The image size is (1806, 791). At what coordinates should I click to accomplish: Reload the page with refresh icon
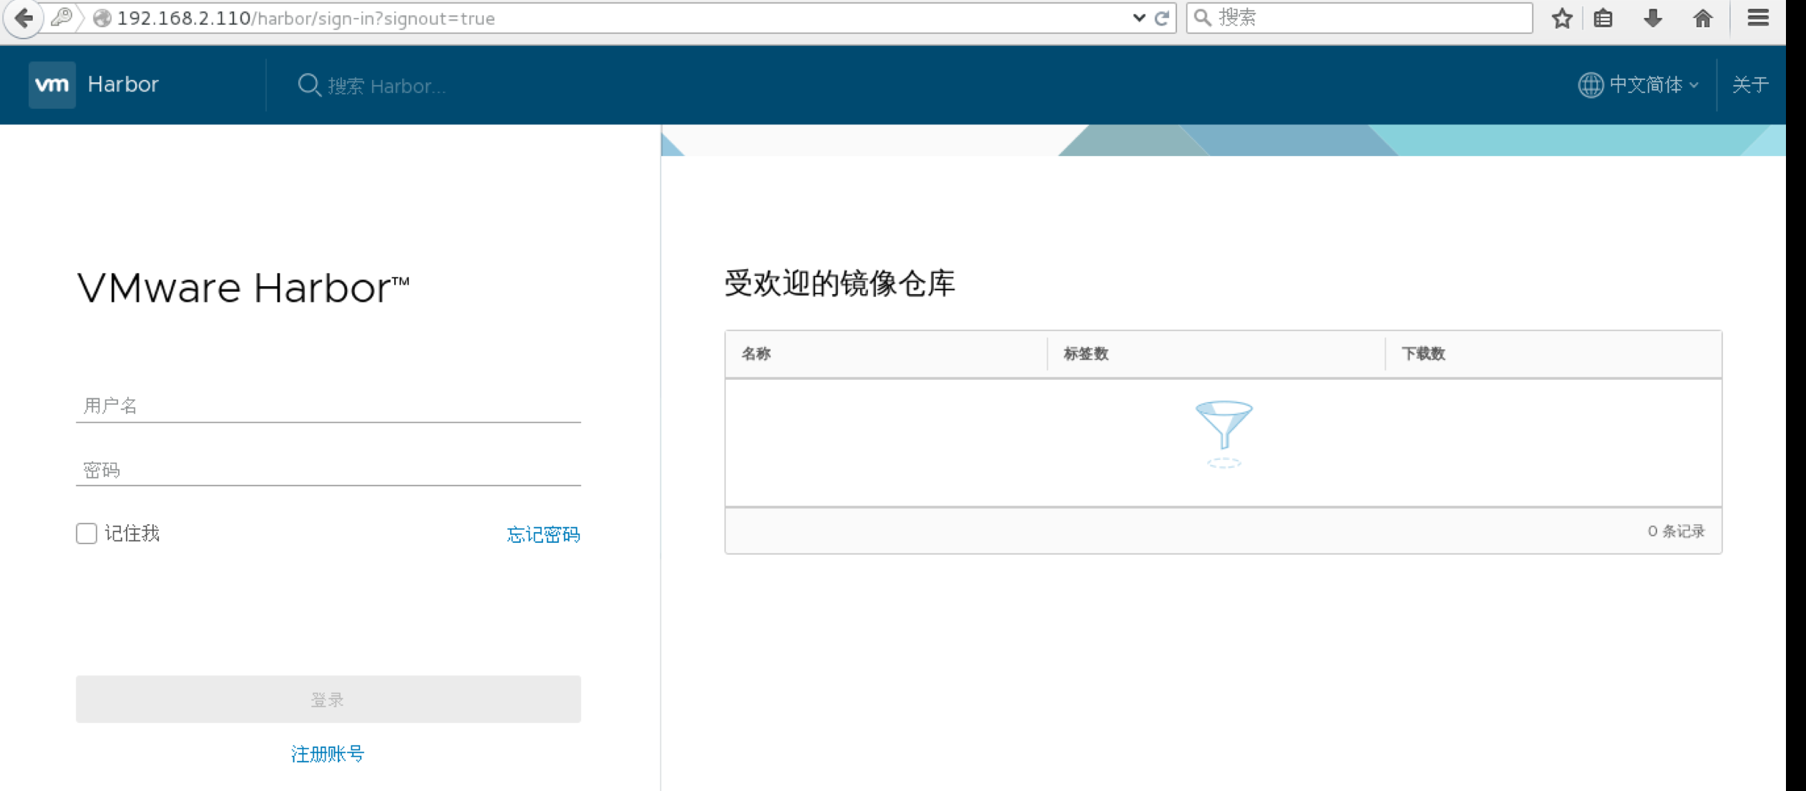coord(1162,18)
